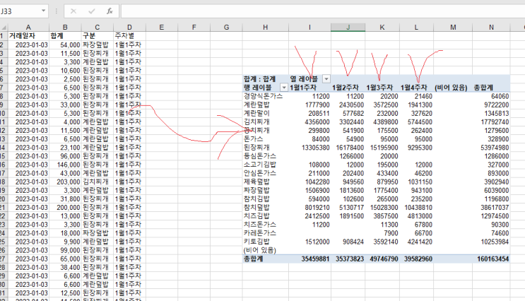525x301 pixels.
Task: Click the cell with value 10438810
Action: coord(418,208)
